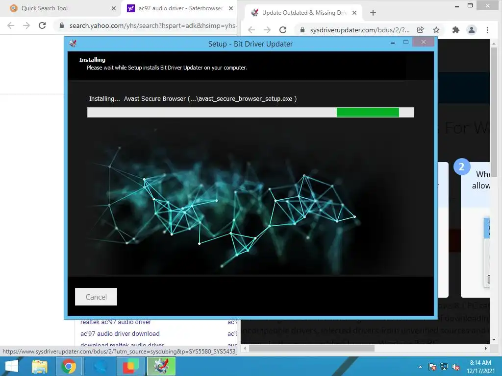Open the 'ac'97 audio driver download' suggestion
The image size is (502, 376).
[x=120, y=333]
